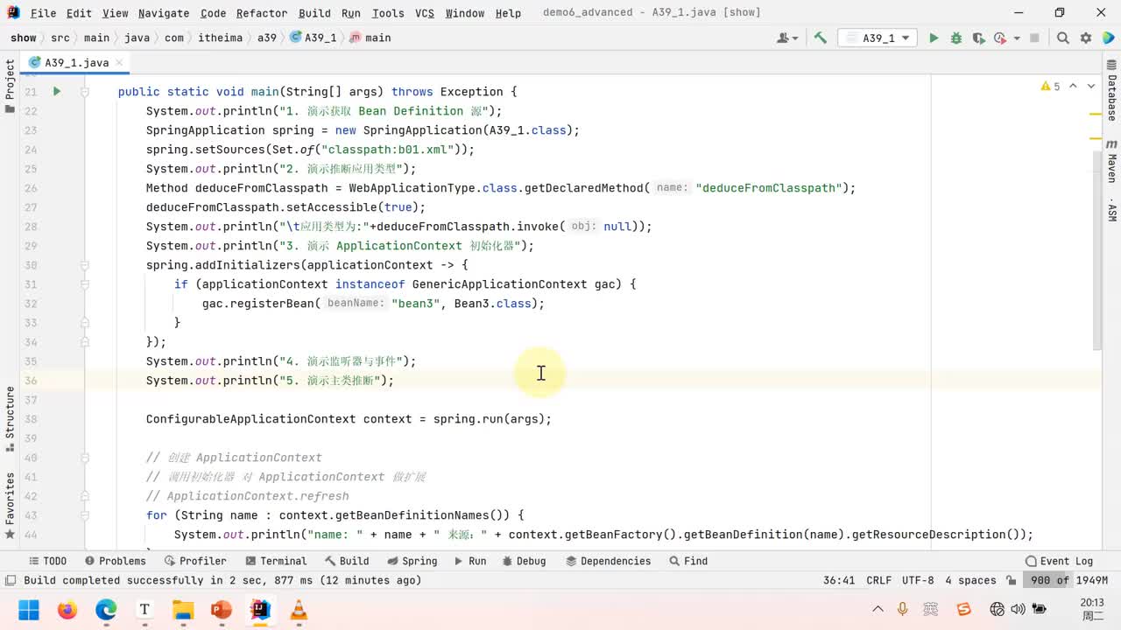
Task: Open the Build menu
Action: (x=314, y=13)
